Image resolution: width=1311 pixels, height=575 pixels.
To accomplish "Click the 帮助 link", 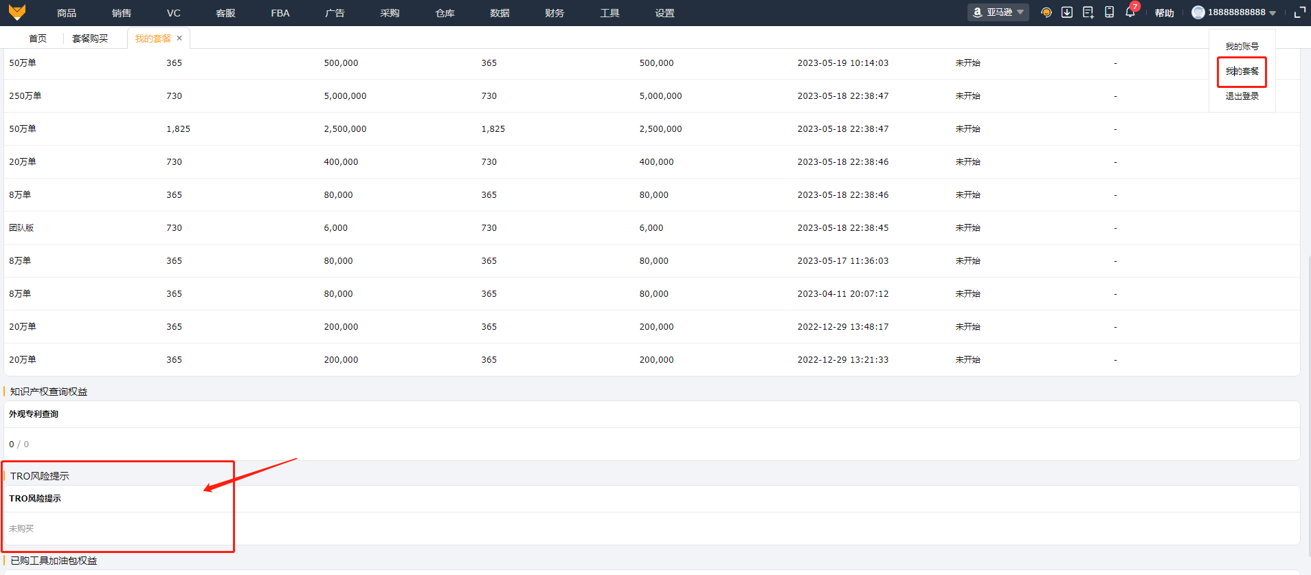I will pos(1165,13).
